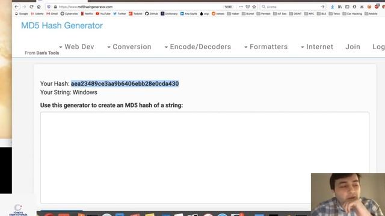Expand the Pentest bookmarks folder
The width and height of the screenshot is (385, 216).
tap(263, 14)
